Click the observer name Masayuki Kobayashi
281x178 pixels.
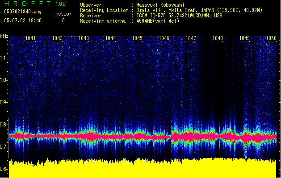(160, 5)
